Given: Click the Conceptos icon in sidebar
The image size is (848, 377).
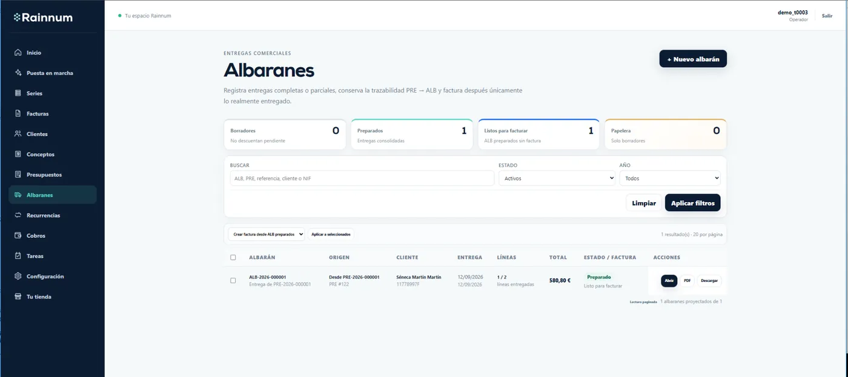Looking at the screenshot, I should pyautogui.click(x=18, y=154).
